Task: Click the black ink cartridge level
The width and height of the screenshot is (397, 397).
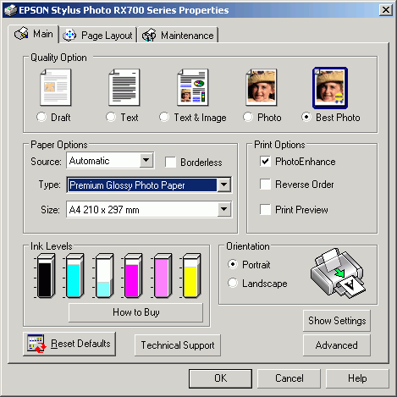Action: [x=46, y=276]
